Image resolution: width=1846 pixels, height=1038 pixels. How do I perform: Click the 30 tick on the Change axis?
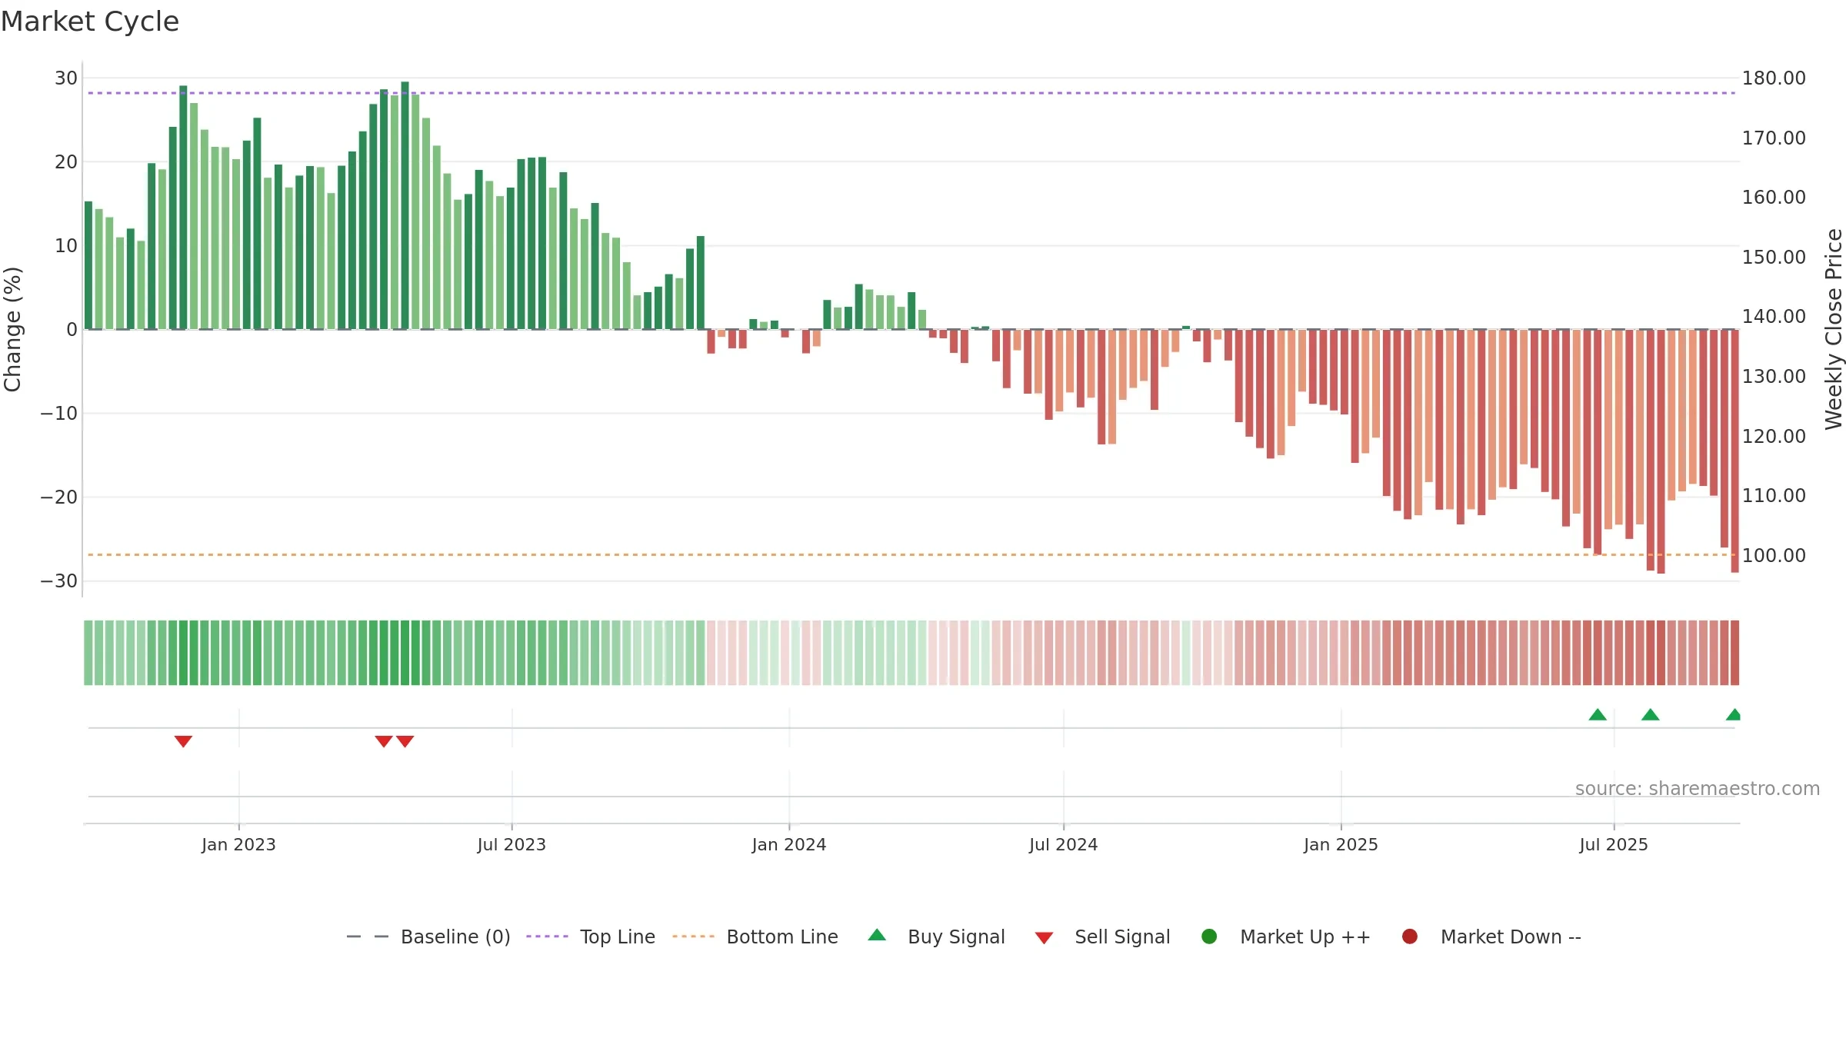[x=66, y=78]
